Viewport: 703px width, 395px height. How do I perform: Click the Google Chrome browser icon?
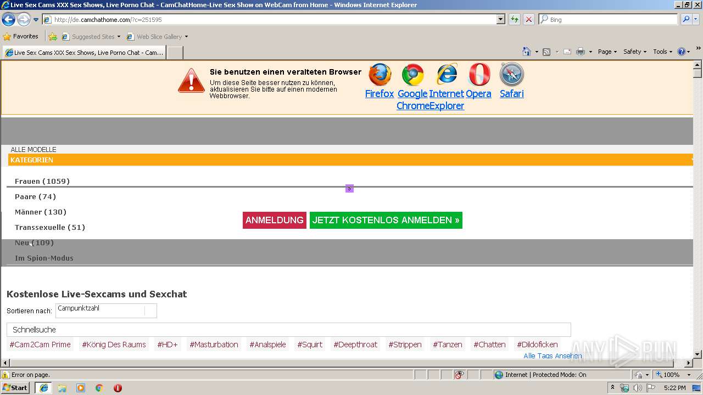pyautogui.click(x=413, y=75)
